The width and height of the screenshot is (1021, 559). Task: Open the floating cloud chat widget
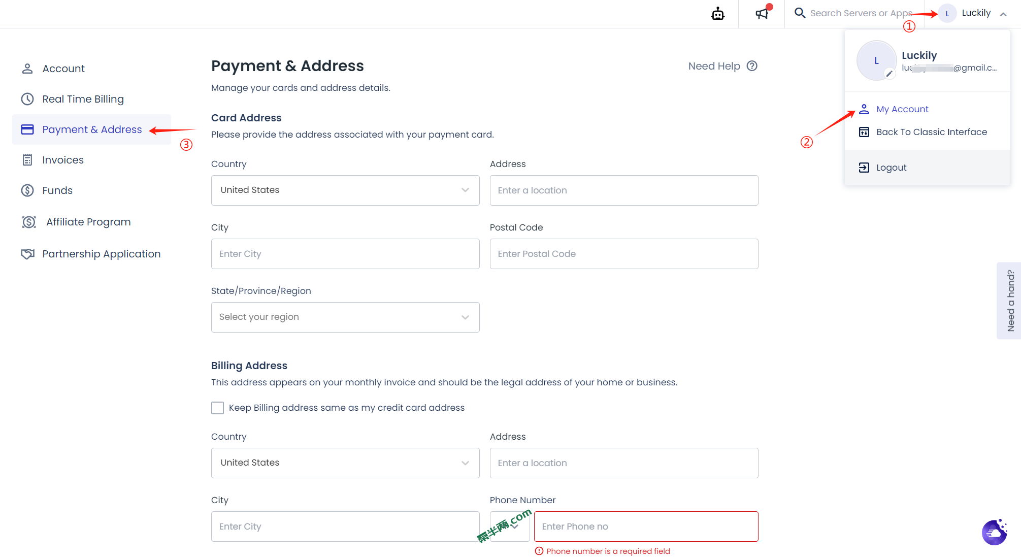tap(995, 532)
